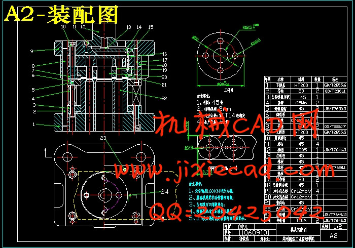Screen dimensions: 355x248
Task: Select part callout number 1 label
Action: click(x=34, y=124)
